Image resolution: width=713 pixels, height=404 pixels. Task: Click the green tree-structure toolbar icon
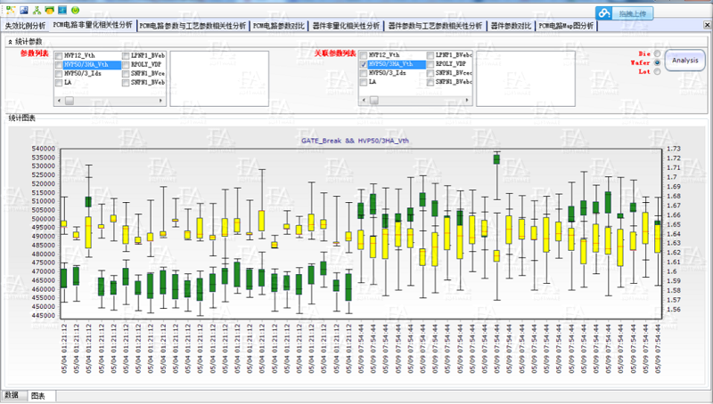pos(36,9)
